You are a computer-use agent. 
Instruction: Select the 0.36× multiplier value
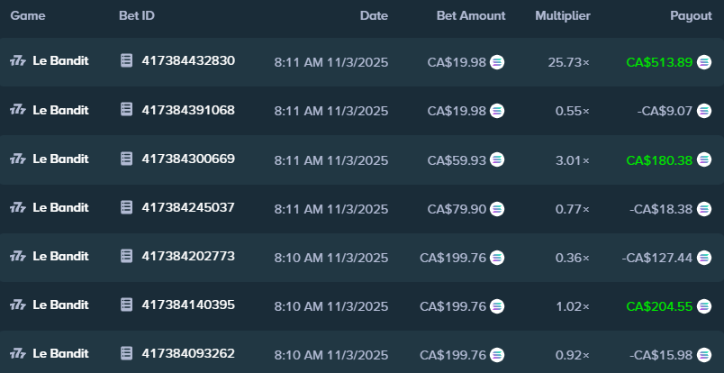573,258
